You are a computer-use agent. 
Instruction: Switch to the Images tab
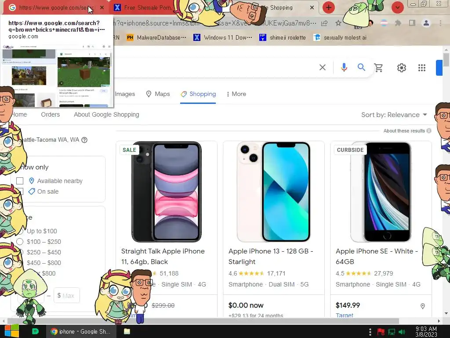125,94
